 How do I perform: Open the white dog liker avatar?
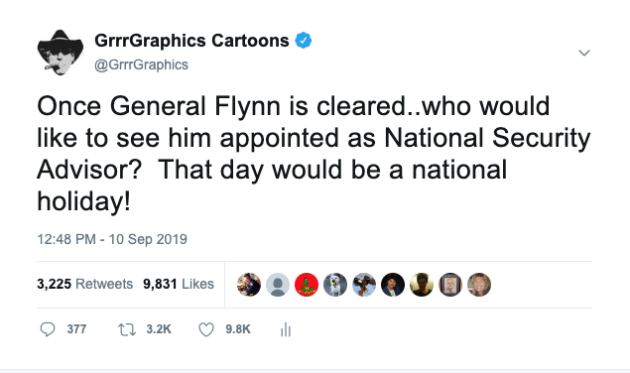335,285
